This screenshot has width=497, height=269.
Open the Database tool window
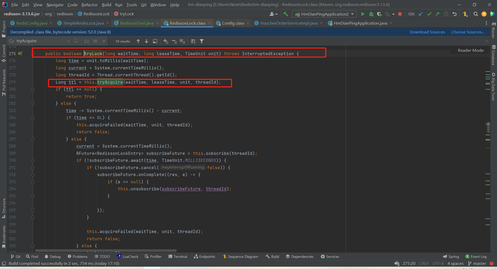[494, 55]
